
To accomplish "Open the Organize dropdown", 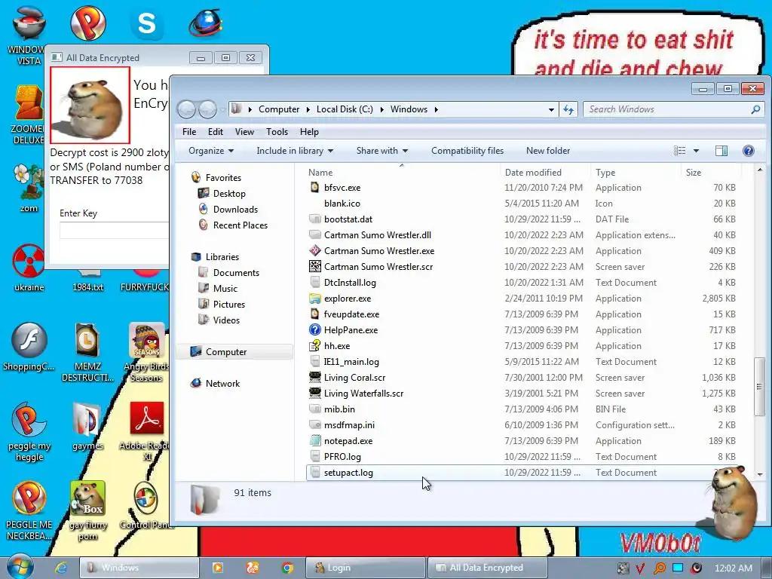I will (211, 151).
